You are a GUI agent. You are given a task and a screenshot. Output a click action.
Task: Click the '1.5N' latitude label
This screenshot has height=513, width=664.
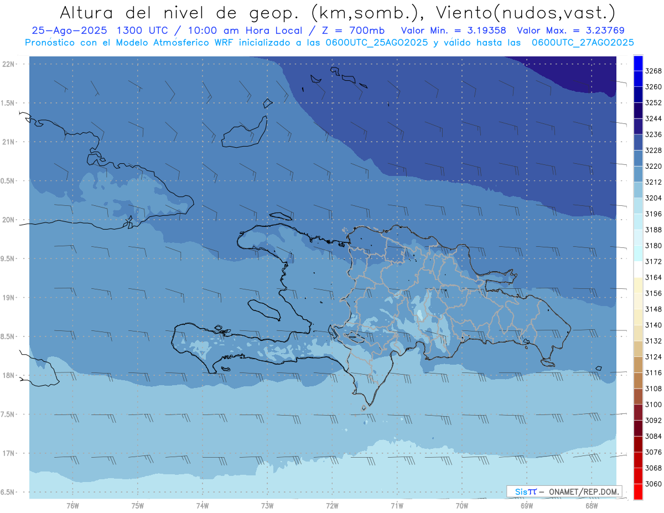[7, 103]
